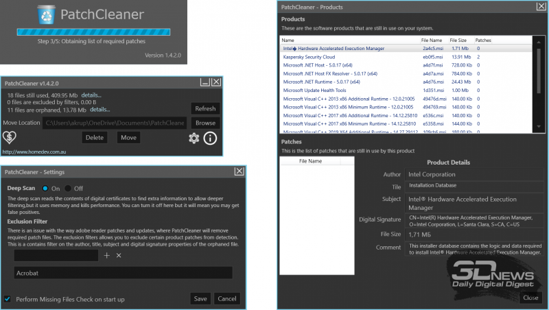
Task: Click the Browse button
Action: 205,123
